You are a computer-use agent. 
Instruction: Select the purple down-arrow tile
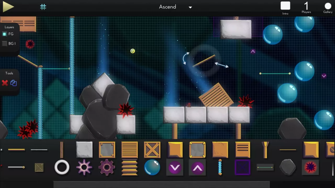pos(175,168)
